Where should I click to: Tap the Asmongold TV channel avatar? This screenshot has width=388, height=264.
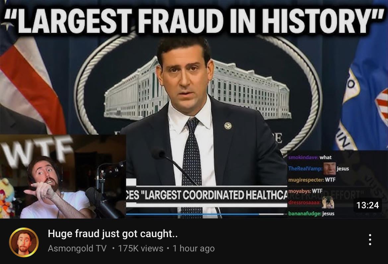[x=24, y=242]
